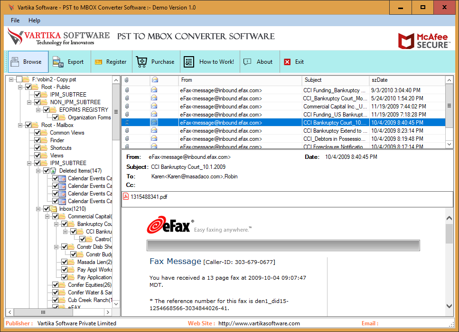Click the Register toolbar icon

pos(98,62)
